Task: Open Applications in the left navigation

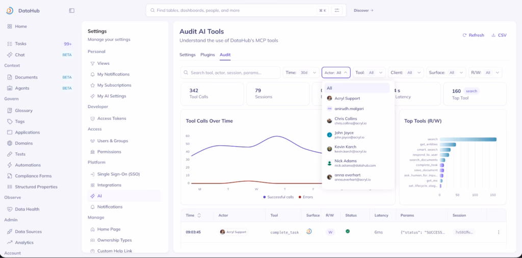Action: (x=28, y=132)
